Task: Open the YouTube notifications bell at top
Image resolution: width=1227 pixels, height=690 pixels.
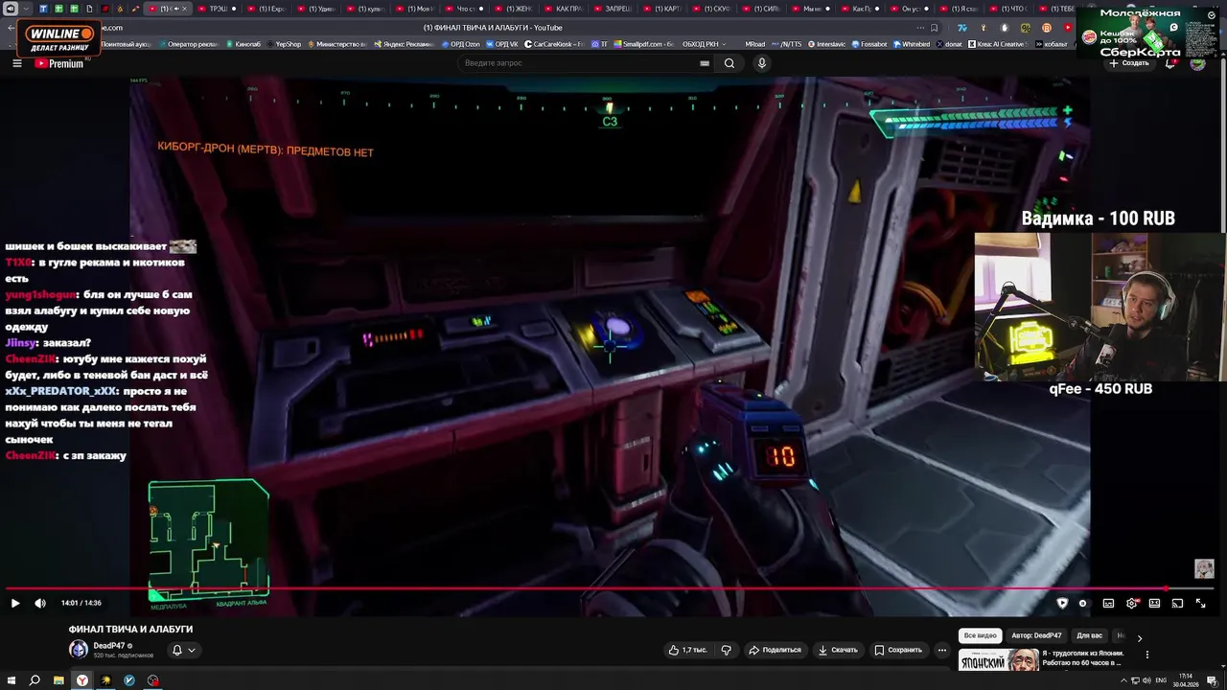Action: coord(1170,63)
